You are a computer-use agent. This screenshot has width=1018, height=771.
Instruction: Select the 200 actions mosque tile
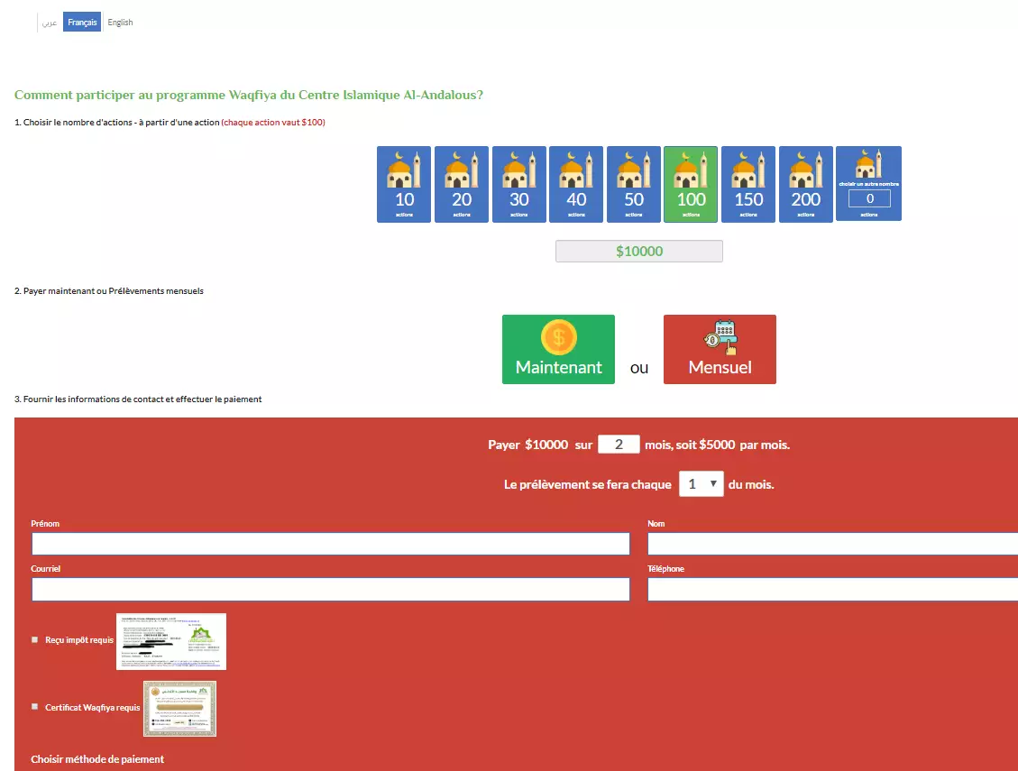point(806,185)
